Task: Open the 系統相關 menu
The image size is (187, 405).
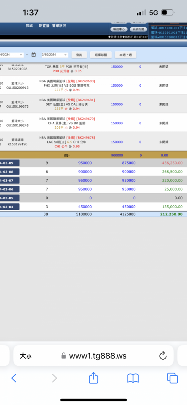Action: [138, 29]
